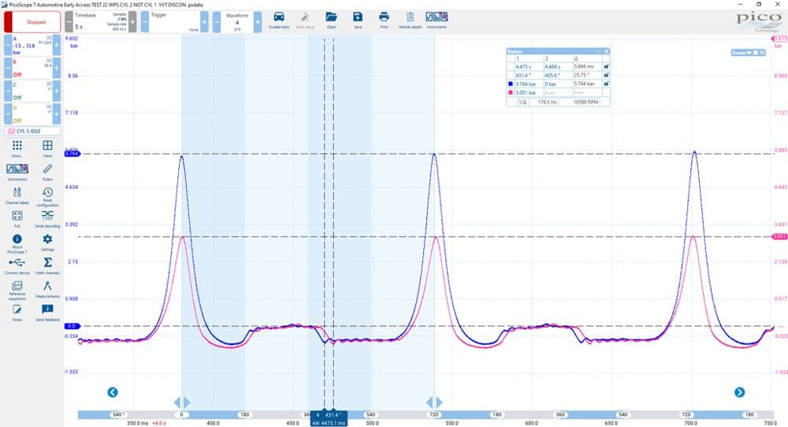
Task: Open Guided tests car icon
Action: point(279,20)
